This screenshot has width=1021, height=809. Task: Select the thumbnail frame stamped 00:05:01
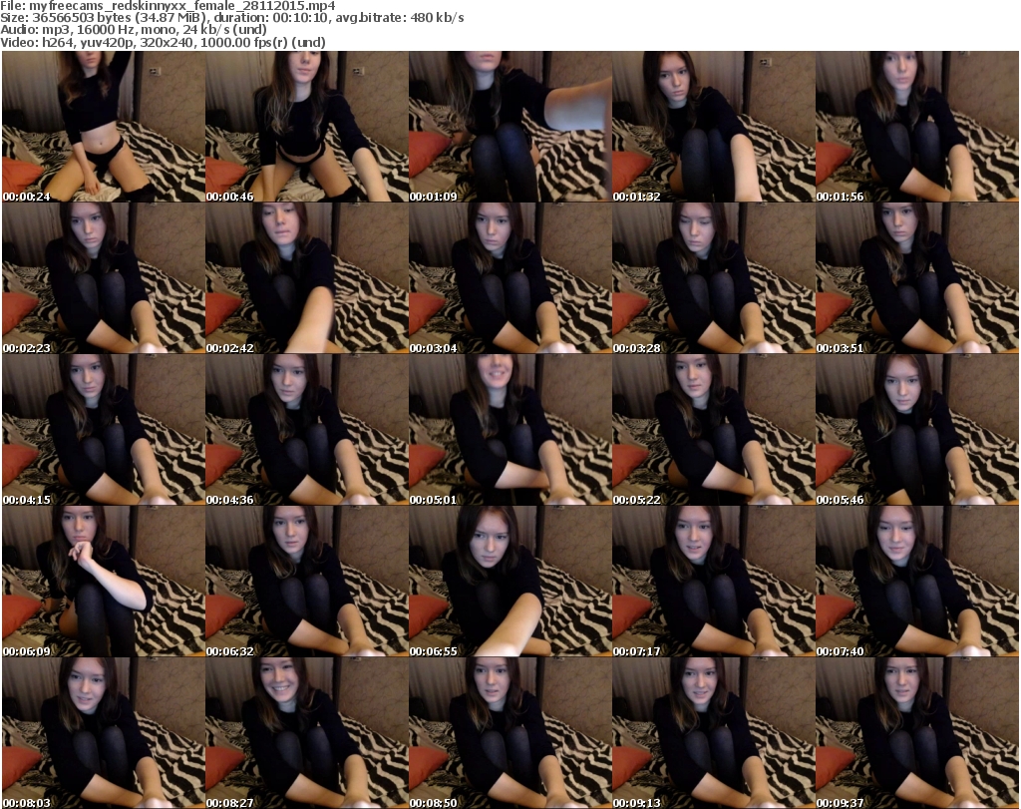pos(510,430)
